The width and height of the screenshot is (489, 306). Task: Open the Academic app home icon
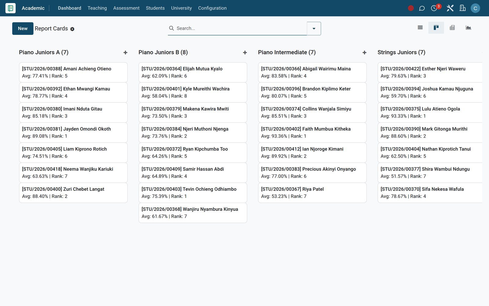[10, 8]
